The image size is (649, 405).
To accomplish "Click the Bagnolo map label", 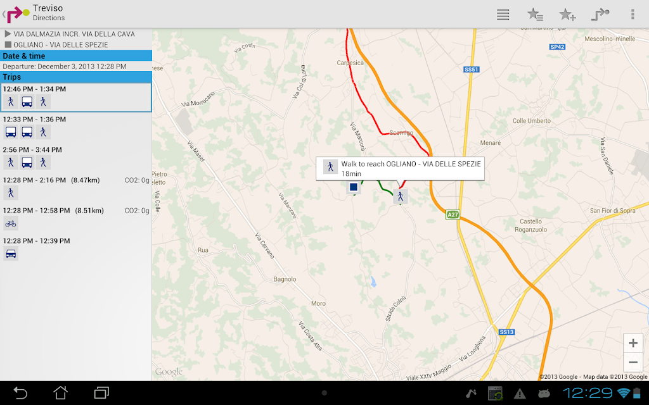I will pyautogui.click(x=285, y=279).
